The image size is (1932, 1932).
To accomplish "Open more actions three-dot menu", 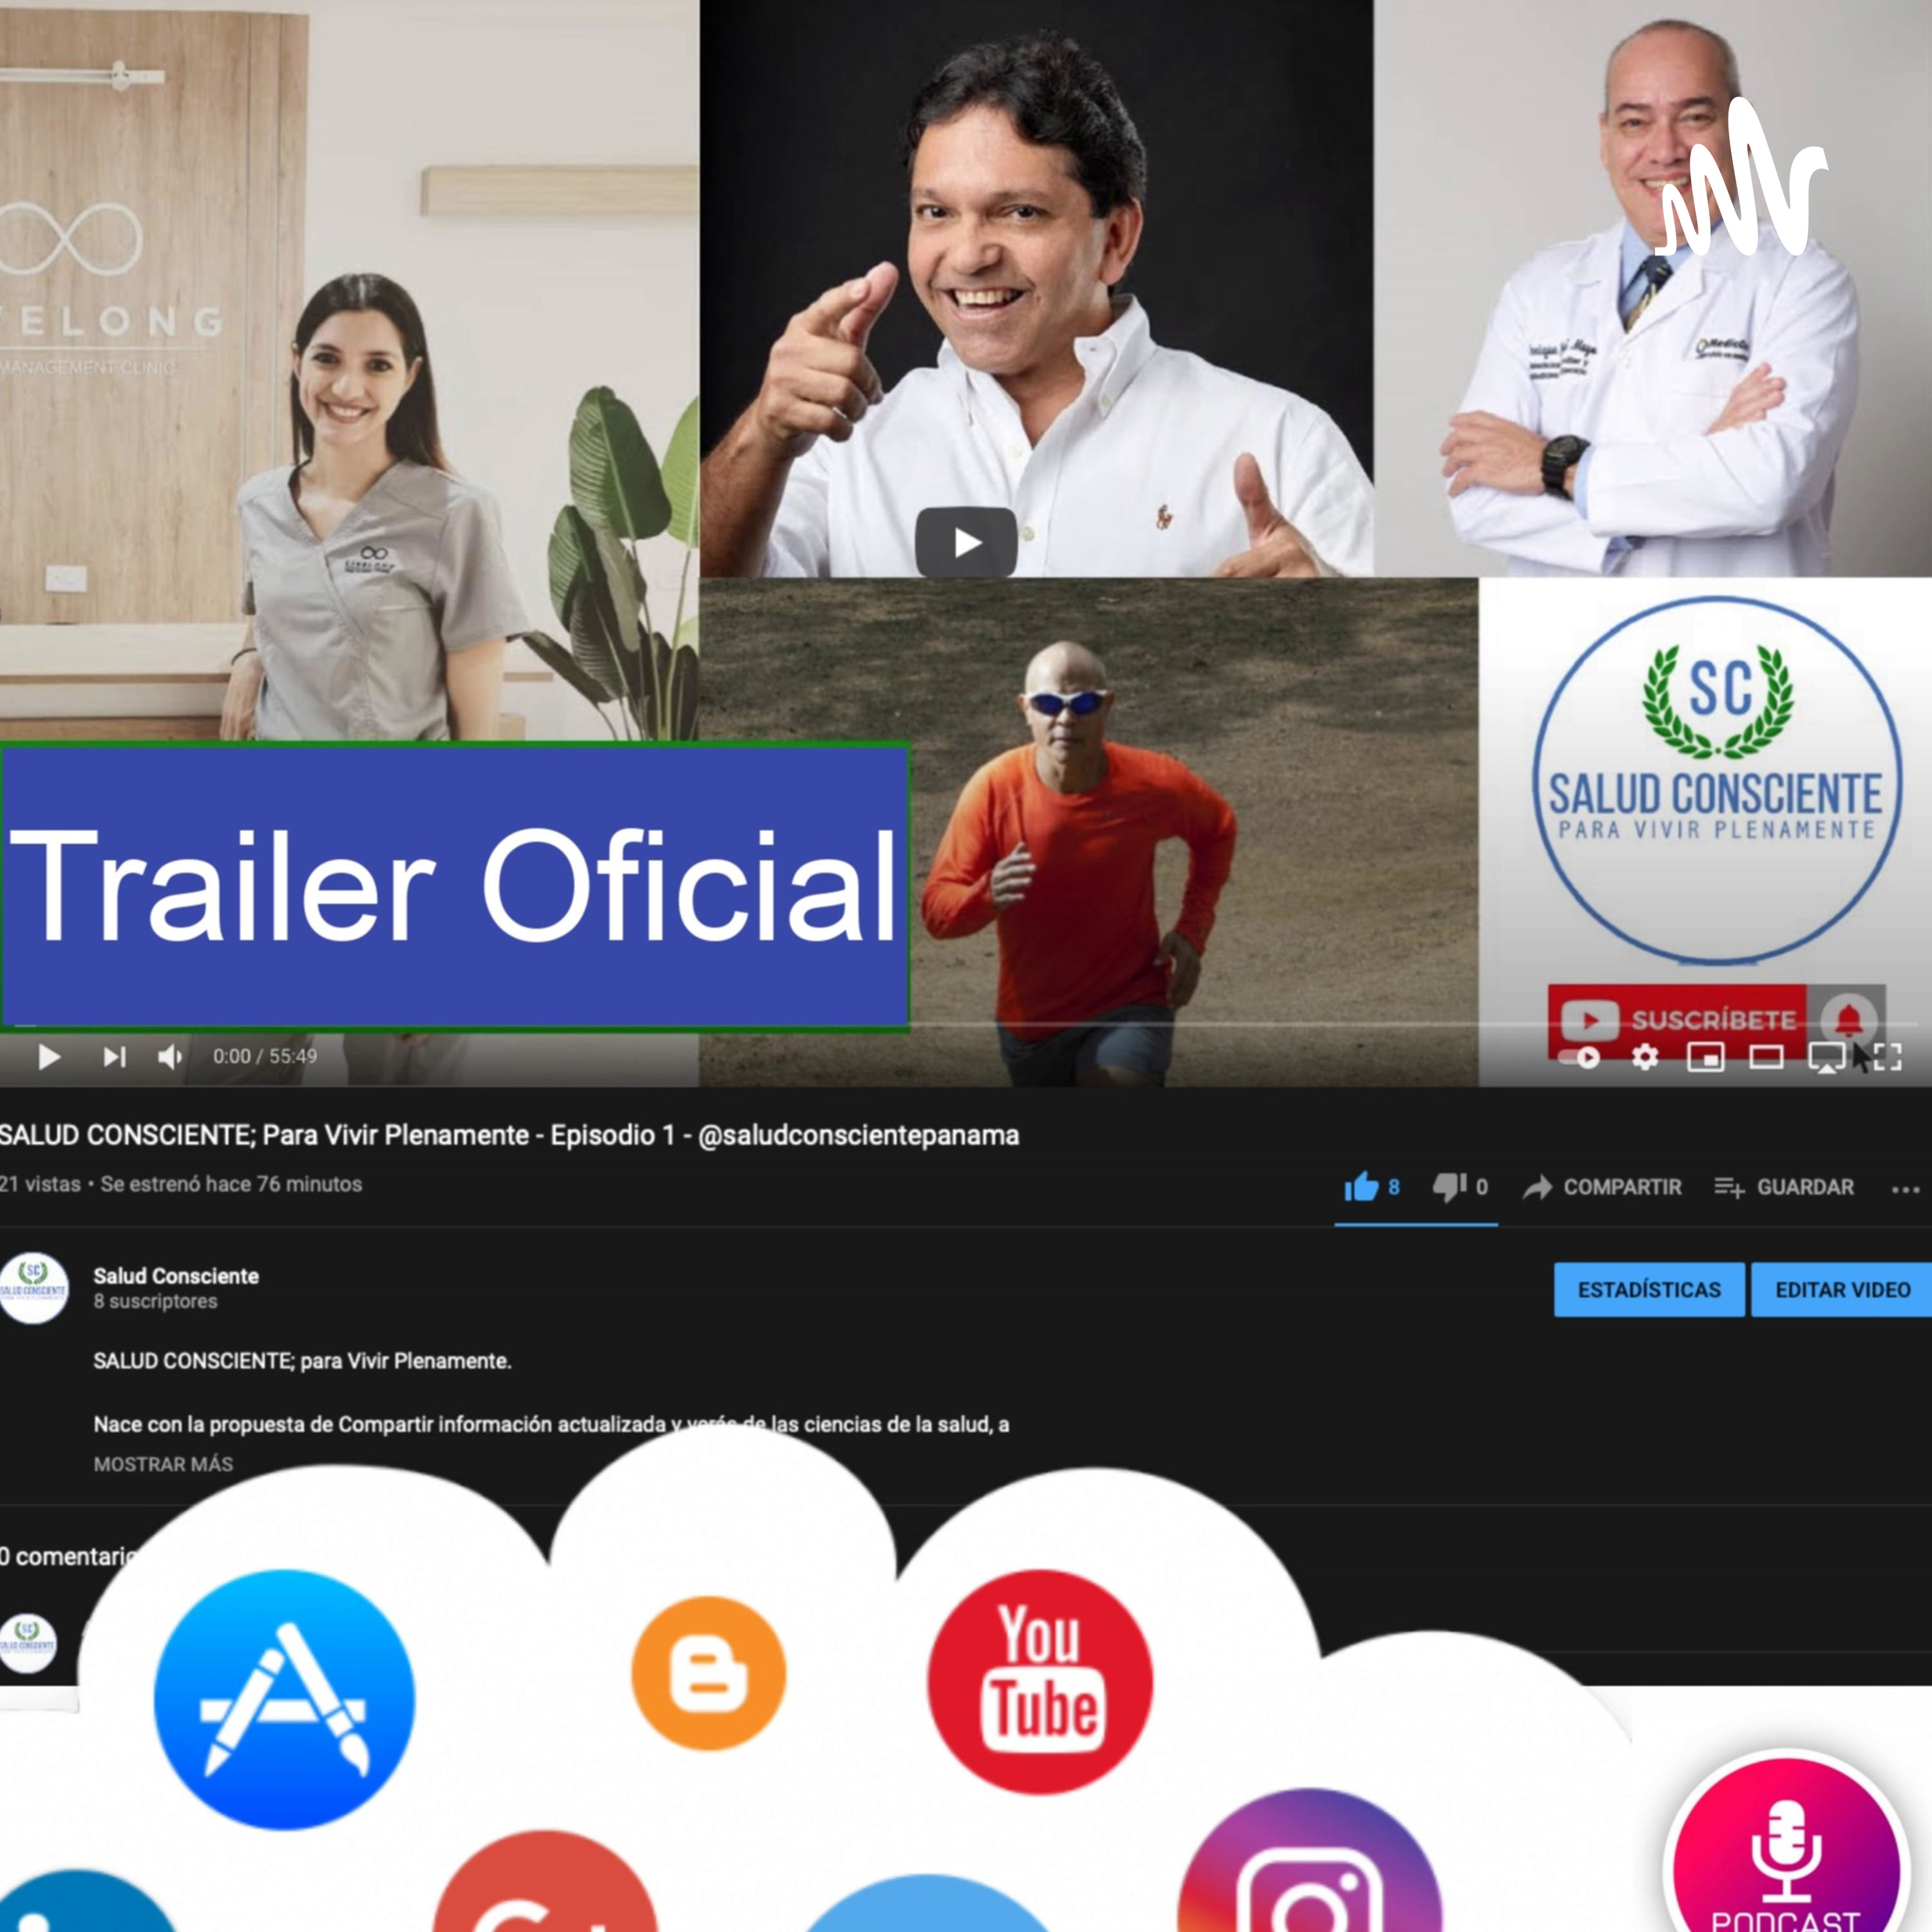I will tap(1905, 1189).
